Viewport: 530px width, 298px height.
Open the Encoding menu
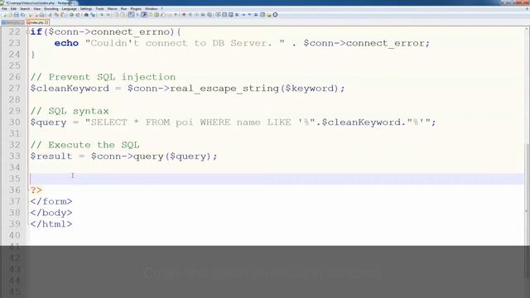[x=51, y=9]
